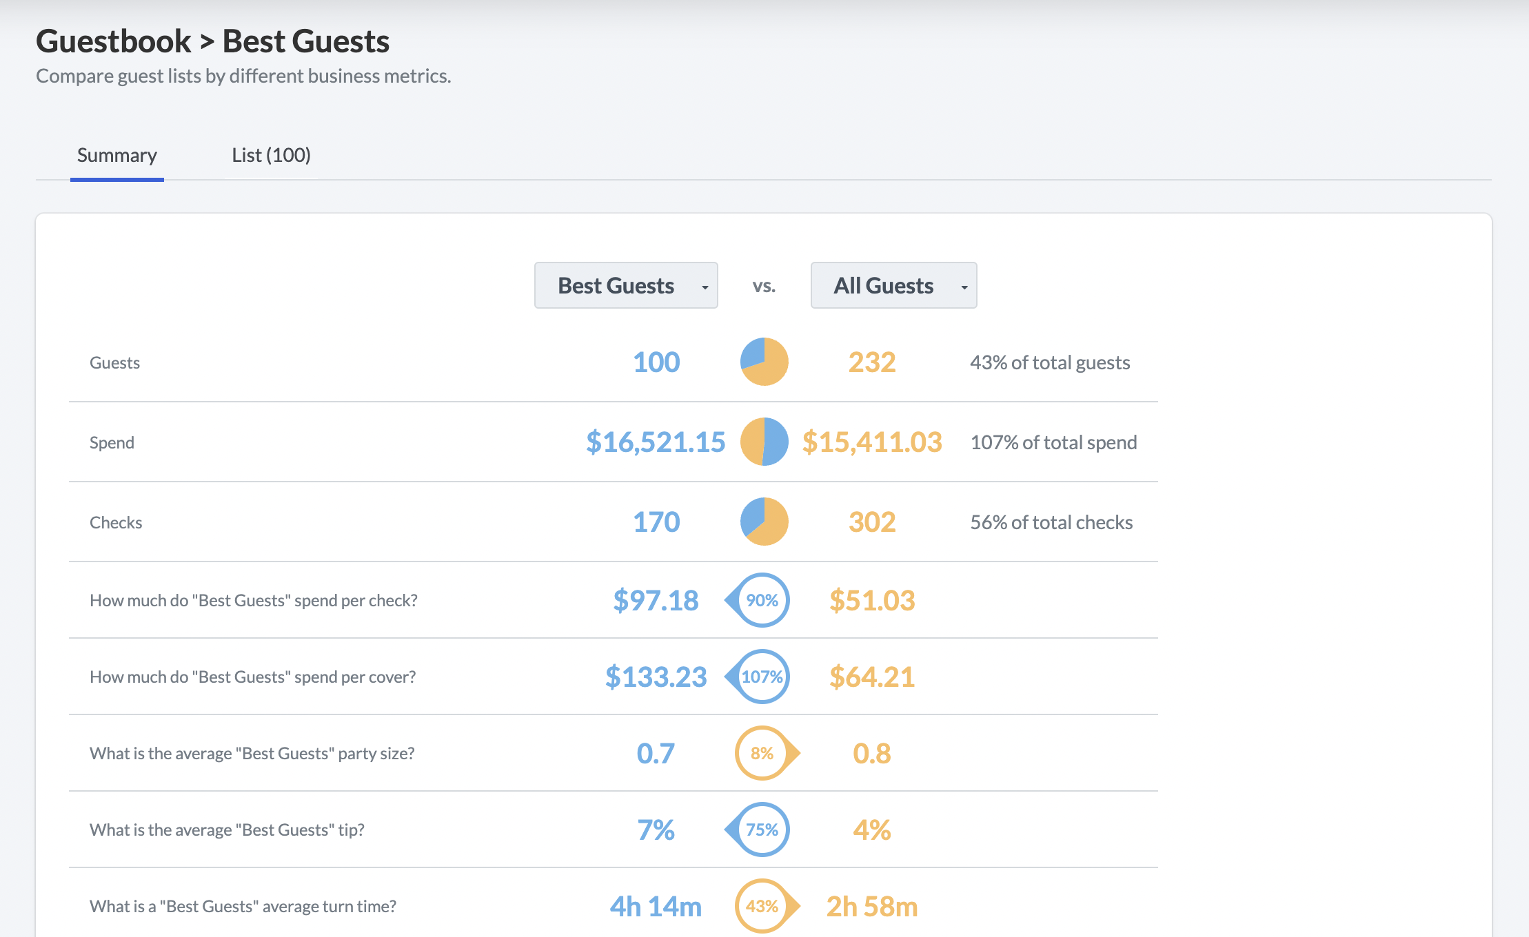Image resolution: width=1529 pixels, height=937 pixels.
Task: Click the $97.18 spend per check value
Action: 656,600
